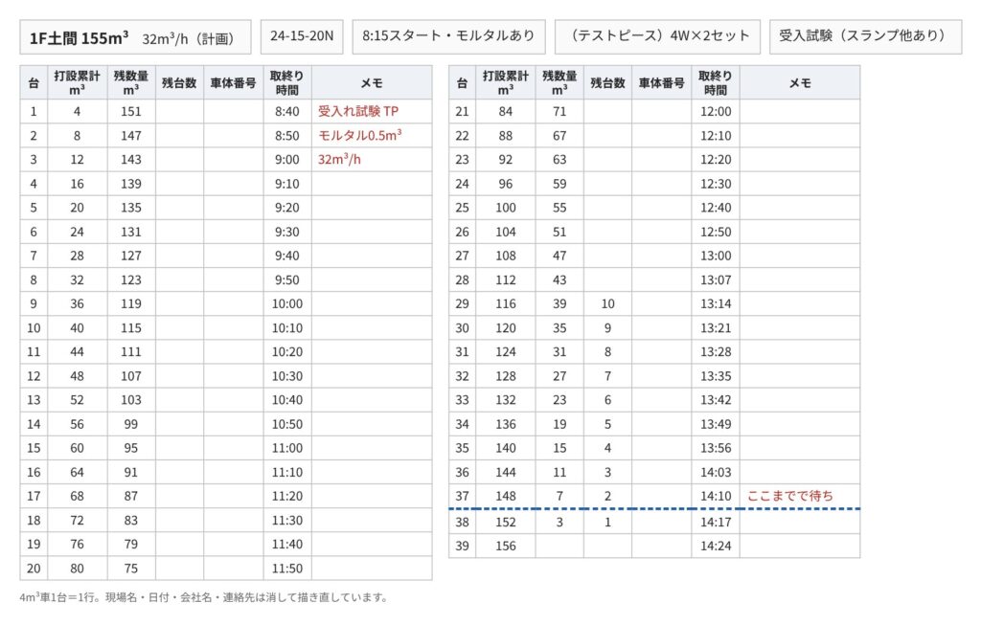Select the finish time "8:40"
Screen dimensions: 981x625
(x=287, y=111)
